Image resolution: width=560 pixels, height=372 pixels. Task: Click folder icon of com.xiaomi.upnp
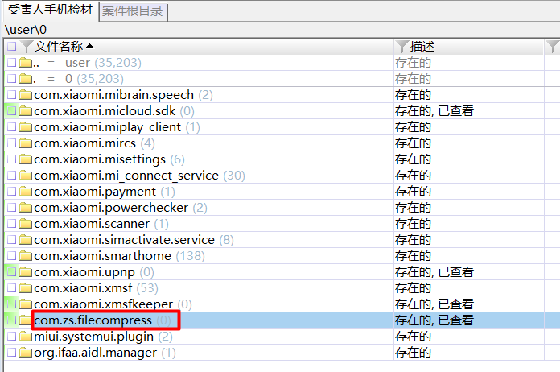[26, 272]
